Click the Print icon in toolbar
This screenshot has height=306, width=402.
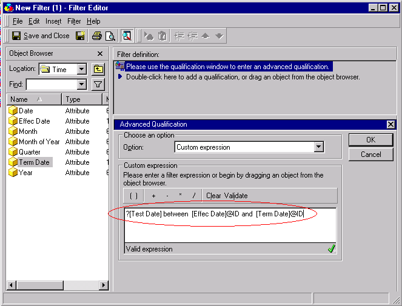pos(96,36)
